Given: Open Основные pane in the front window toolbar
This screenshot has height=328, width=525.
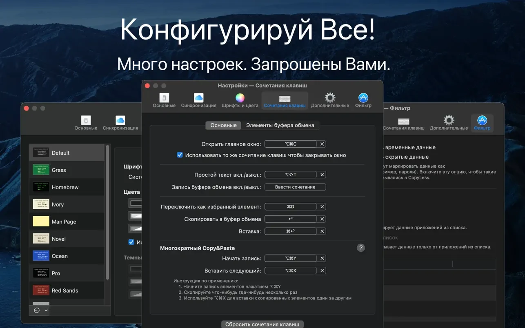Looking at the screenshot, I should click(x=164, y=100).
